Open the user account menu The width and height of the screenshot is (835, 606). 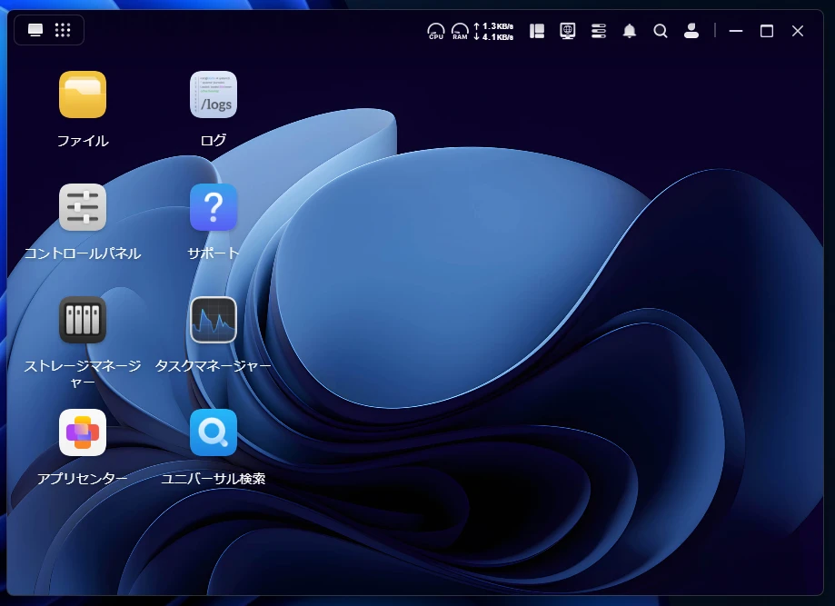[691, 31]
